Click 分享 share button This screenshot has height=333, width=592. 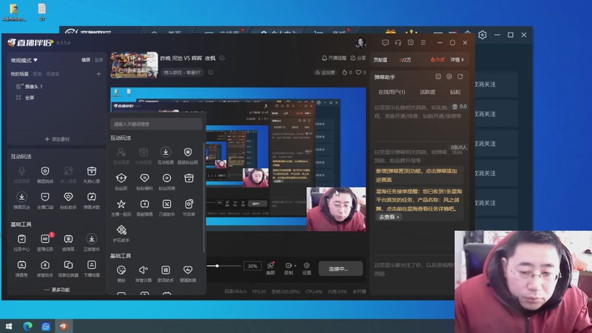pyautogui.click(x=358, y=58)
